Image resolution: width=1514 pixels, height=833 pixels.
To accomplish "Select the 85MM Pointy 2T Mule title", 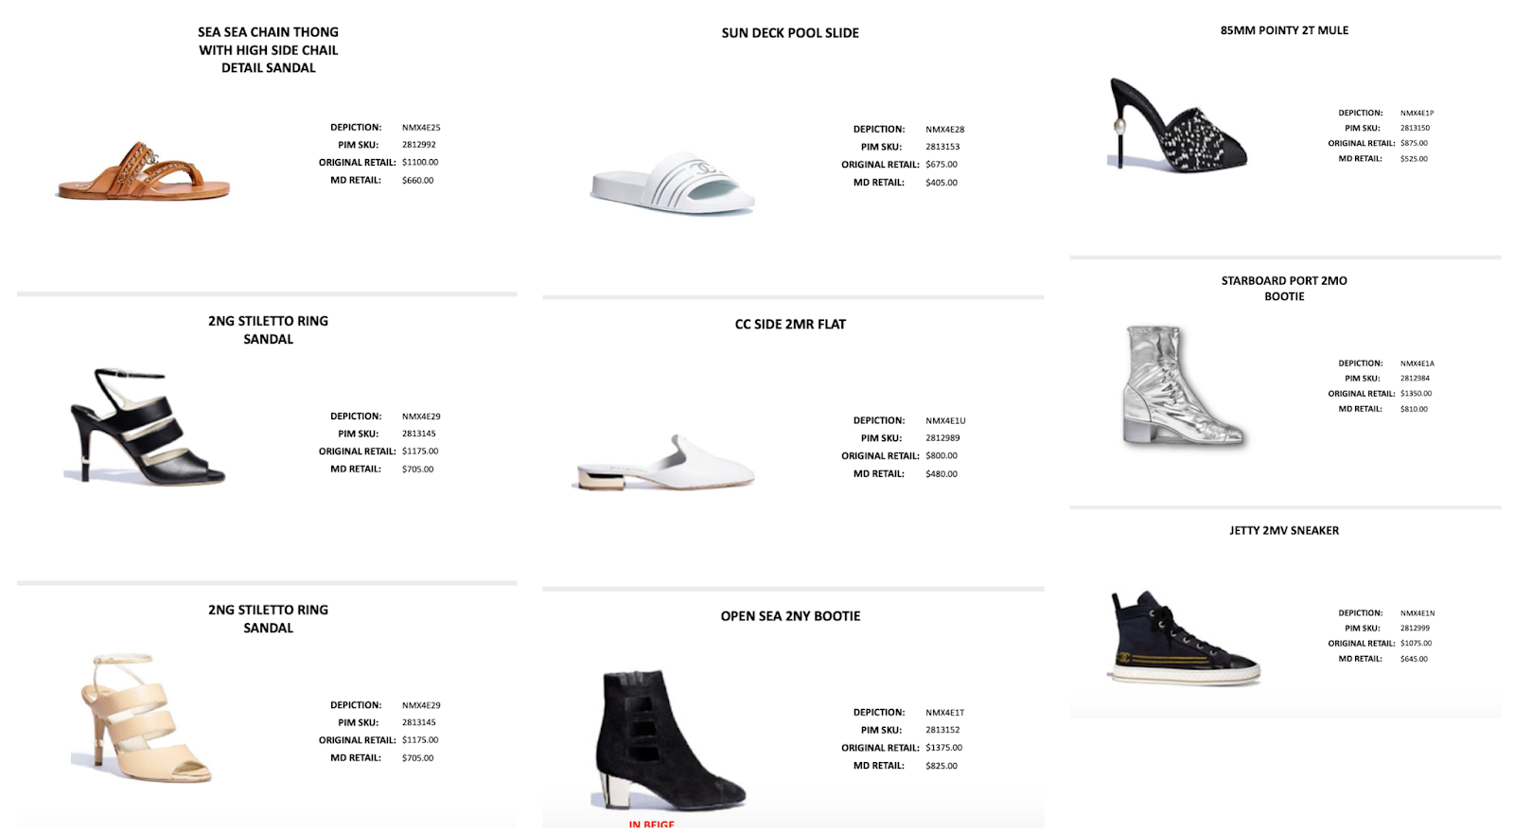I will pos(1284,30).
